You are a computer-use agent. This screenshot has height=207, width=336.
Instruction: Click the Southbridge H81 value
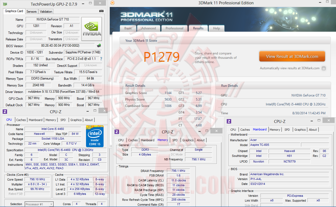[289, 156]
